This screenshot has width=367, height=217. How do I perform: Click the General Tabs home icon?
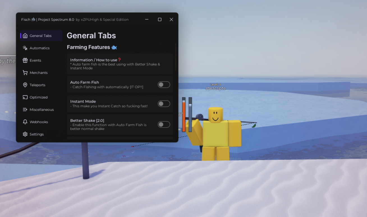[x=25, y=36]
